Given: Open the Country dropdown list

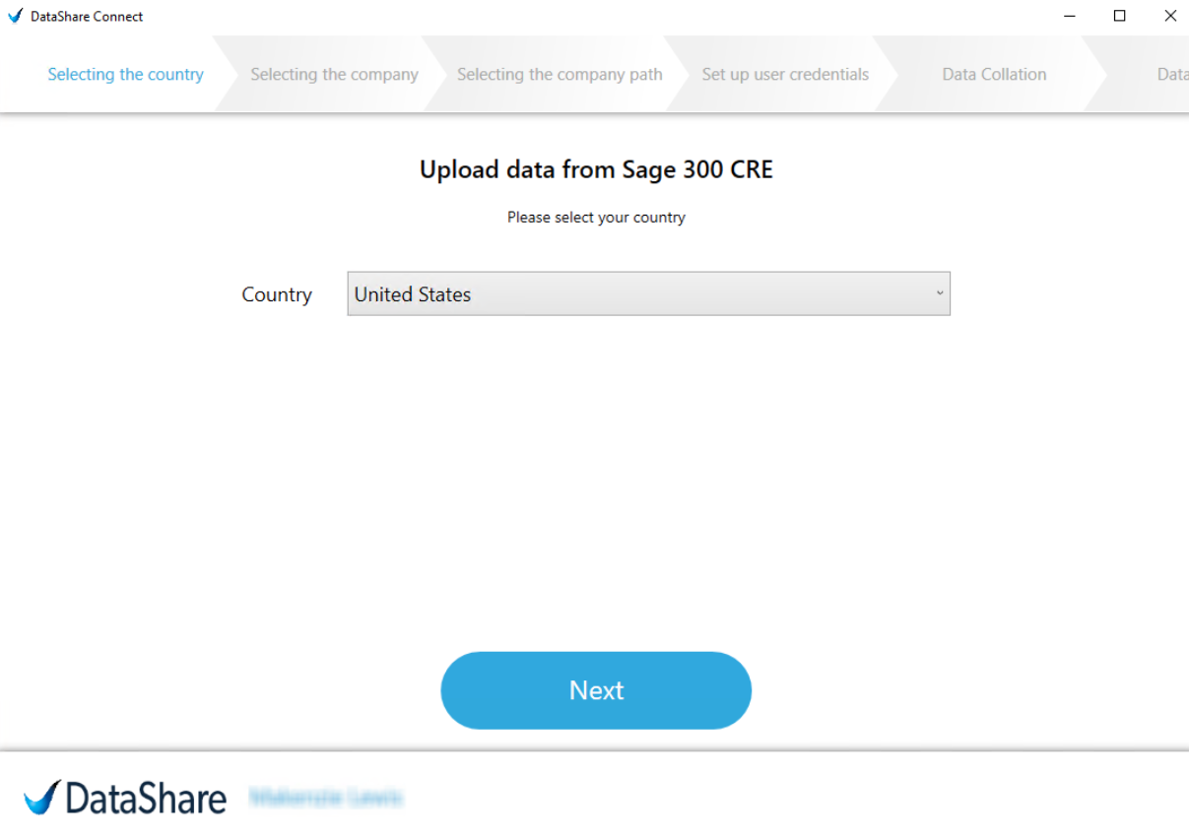Looking at the screenshot, I should 648,293.
